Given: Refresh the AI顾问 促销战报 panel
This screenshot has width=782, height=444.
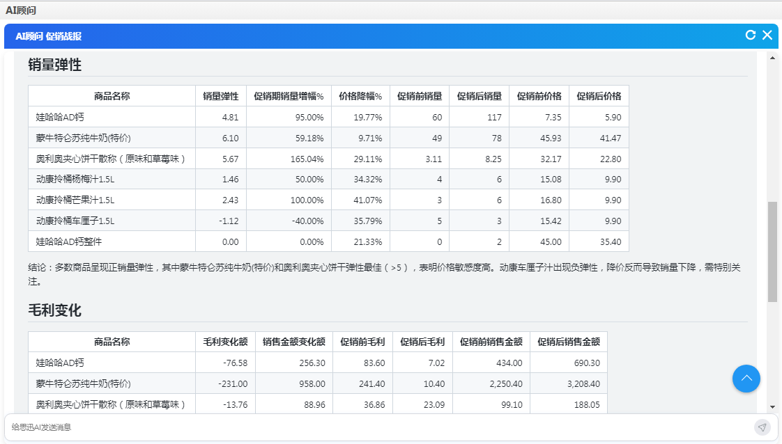Looking at the screenshot, I should coord(750,35).
